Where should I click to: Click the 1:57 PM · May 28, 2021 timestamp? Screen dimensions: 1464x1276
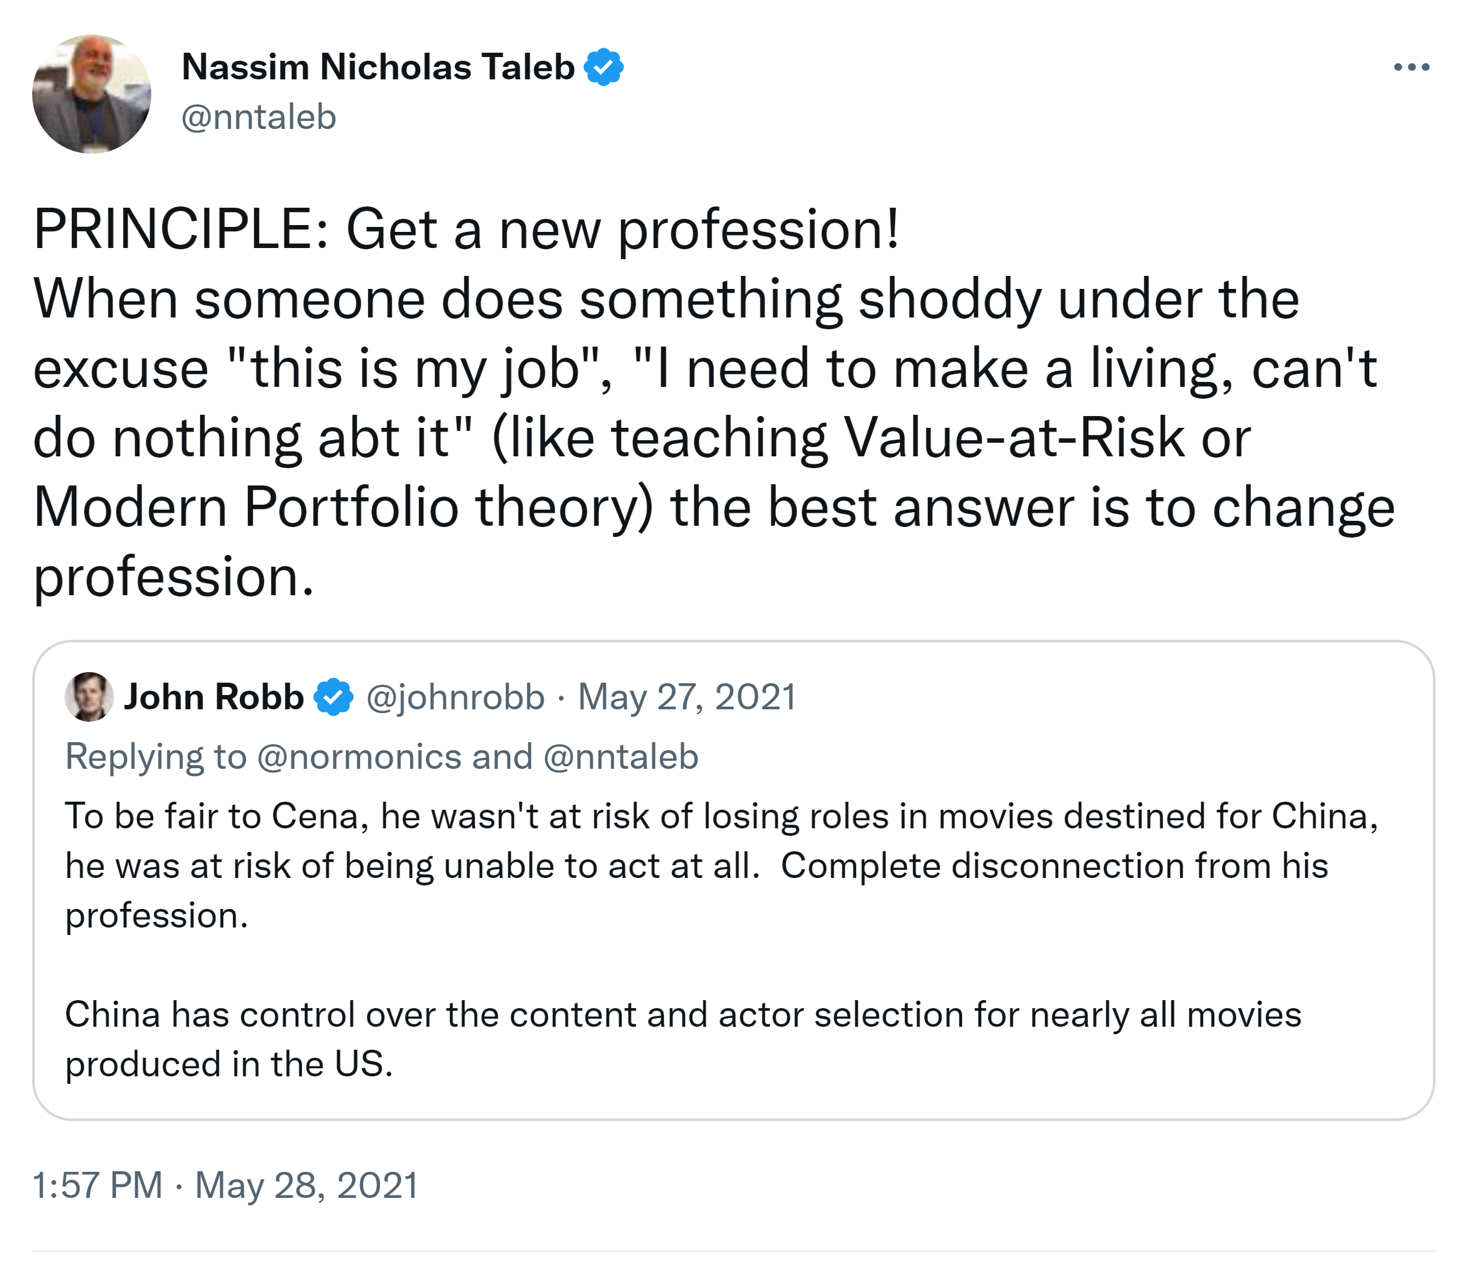(x=225, y=1185)
